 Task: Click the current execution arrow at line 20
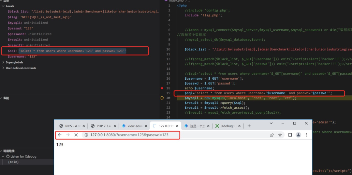tap(162, 98)
